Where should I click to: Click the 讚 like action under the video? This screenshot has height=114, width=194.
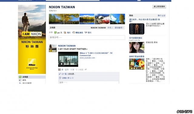(x=62, y=70)
